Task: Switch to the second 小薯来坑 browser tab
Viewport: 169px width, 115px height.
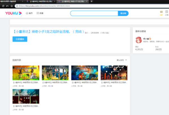Action: [41, 1]
